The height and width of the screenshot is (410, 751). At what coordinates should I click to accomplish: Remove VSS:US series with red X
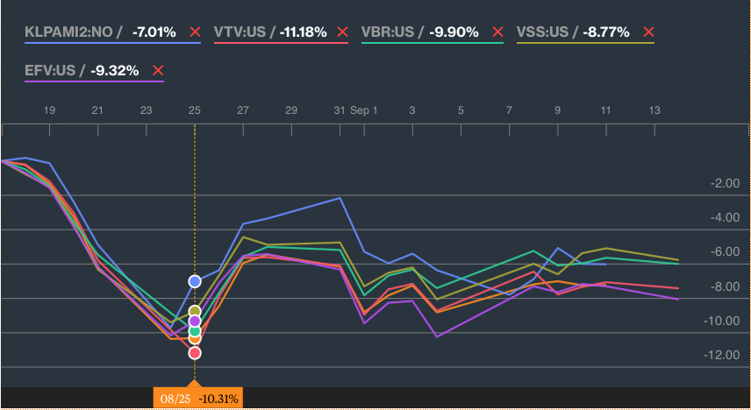(x=648, y=32)
